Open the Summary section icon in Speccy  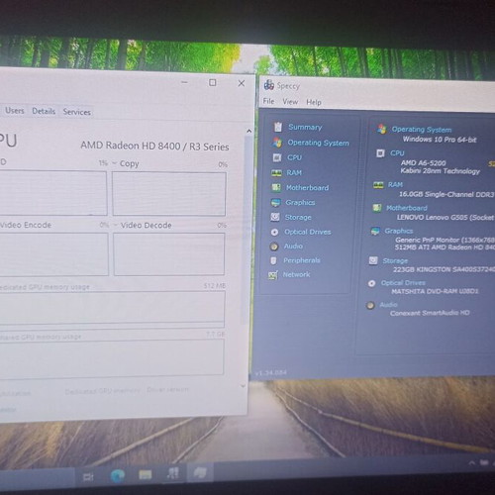pos(278,127)
